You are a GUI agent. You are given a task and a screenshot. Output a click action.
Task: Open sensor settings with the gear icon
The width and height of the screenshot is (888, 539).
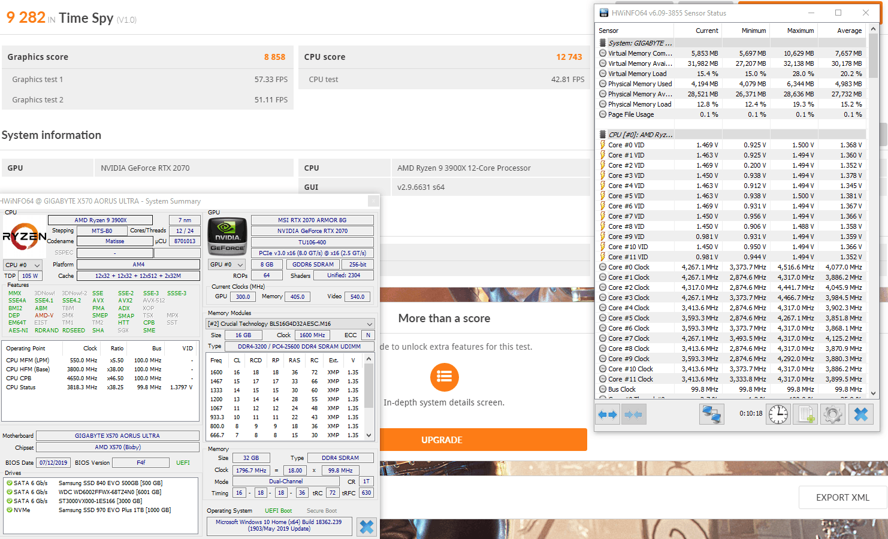[832, 414]
